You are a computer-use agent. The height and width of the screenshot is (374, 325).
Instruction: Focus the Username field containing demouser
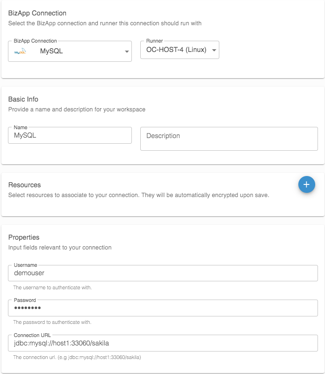coord(163,273)
